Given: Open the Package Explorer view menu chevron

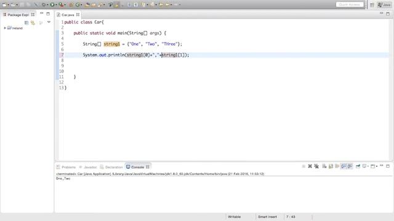Looking at the screenshot, I should pos(49,22).
